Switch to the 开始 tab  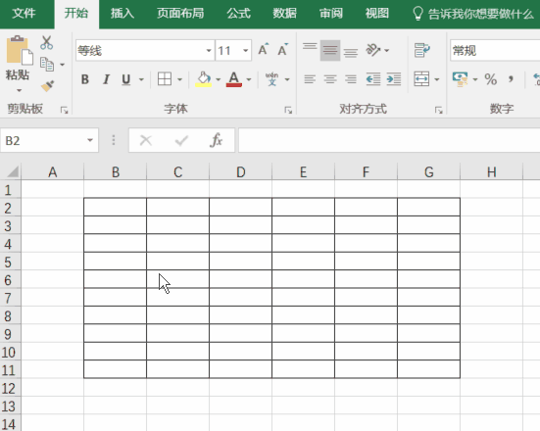(76, 14)
